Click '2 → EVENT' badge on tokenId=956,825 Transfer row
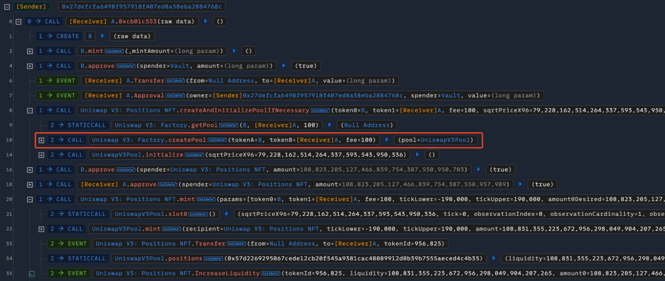This screenshot has height=281, width=665. (x=68, y=243)
